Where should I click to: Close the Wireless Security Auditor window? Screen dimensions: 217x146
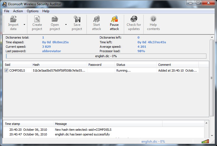coord(209,3)
